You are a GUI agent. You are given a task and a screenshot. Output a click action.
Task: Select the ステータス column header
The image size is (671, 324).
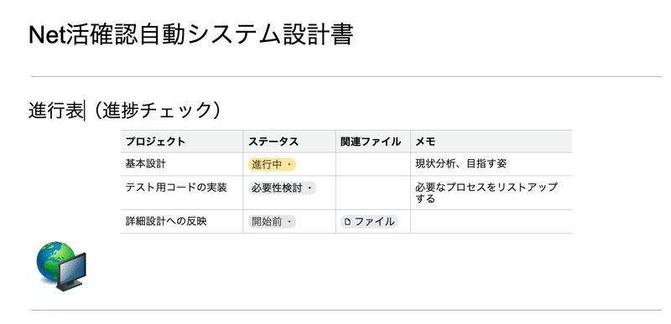(289, 141)
